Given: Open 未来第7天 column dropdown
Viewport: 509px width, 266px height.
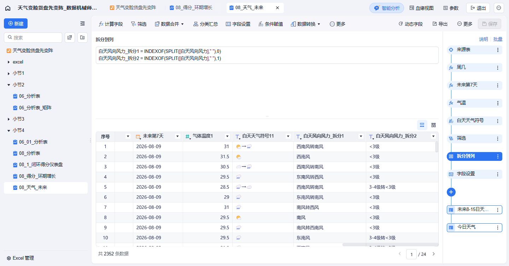Looking at the screenshot, I should point(178,136).
